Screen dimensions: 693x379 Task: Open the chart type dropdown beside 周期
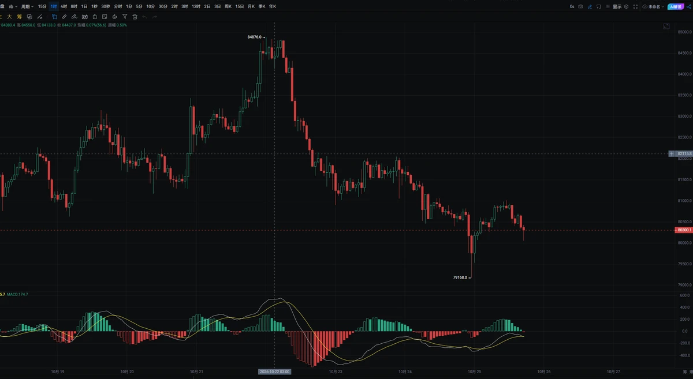click(12, 6)
